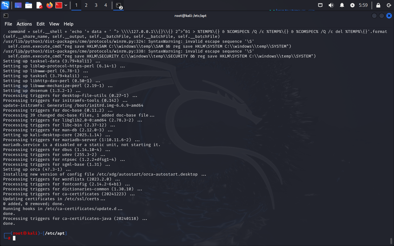The height and width of the screenshot is (246, 394).
Task: Open the Help menu in terminal
Action: [x=69, y=24]
